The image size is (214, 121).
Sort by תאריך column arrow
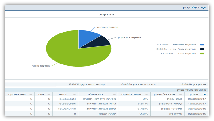pos(205,94)
